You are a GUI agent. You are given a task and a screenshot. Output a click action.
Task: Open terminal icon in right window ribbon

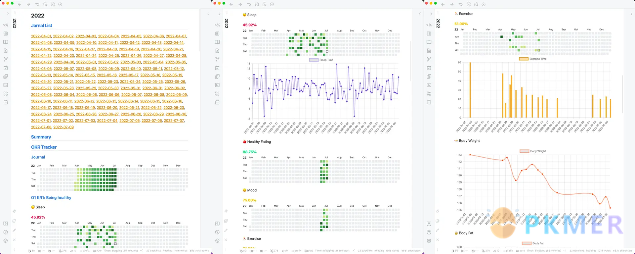coord(429,85)
